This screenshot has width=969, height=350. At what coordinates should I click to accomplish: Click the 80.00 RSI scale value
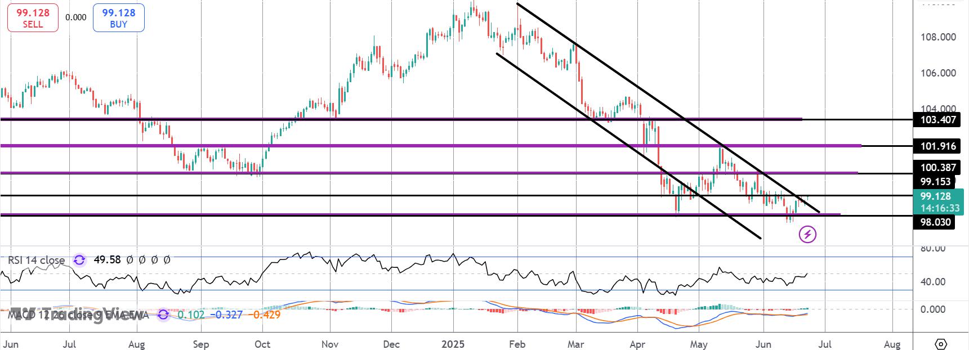click(934, 248)
